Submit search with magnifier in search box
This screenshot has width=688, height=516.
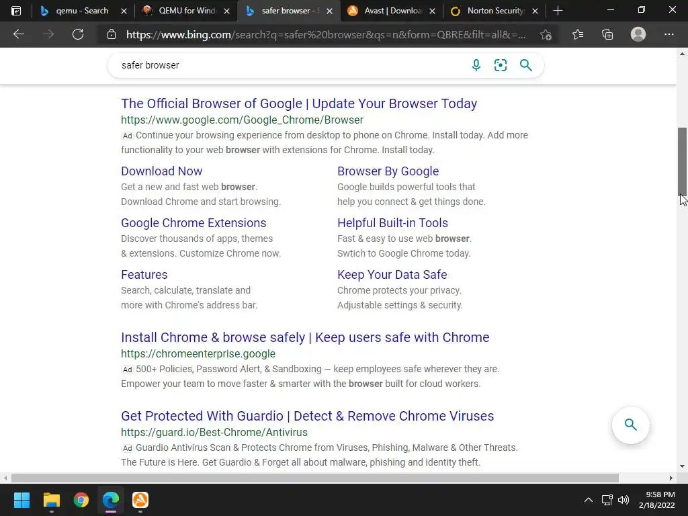525,65
